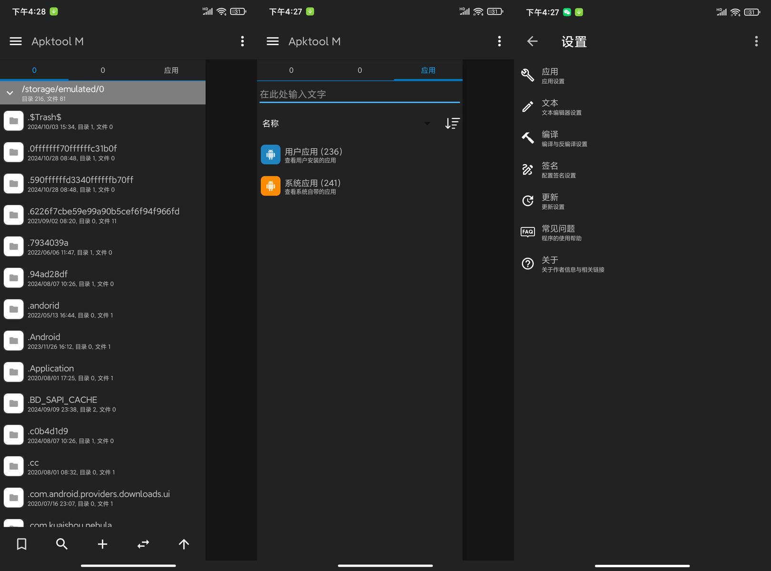Open 应用设置 entry in settings
The width and height of the screenshot is (771, 571).
pos(642,75)
